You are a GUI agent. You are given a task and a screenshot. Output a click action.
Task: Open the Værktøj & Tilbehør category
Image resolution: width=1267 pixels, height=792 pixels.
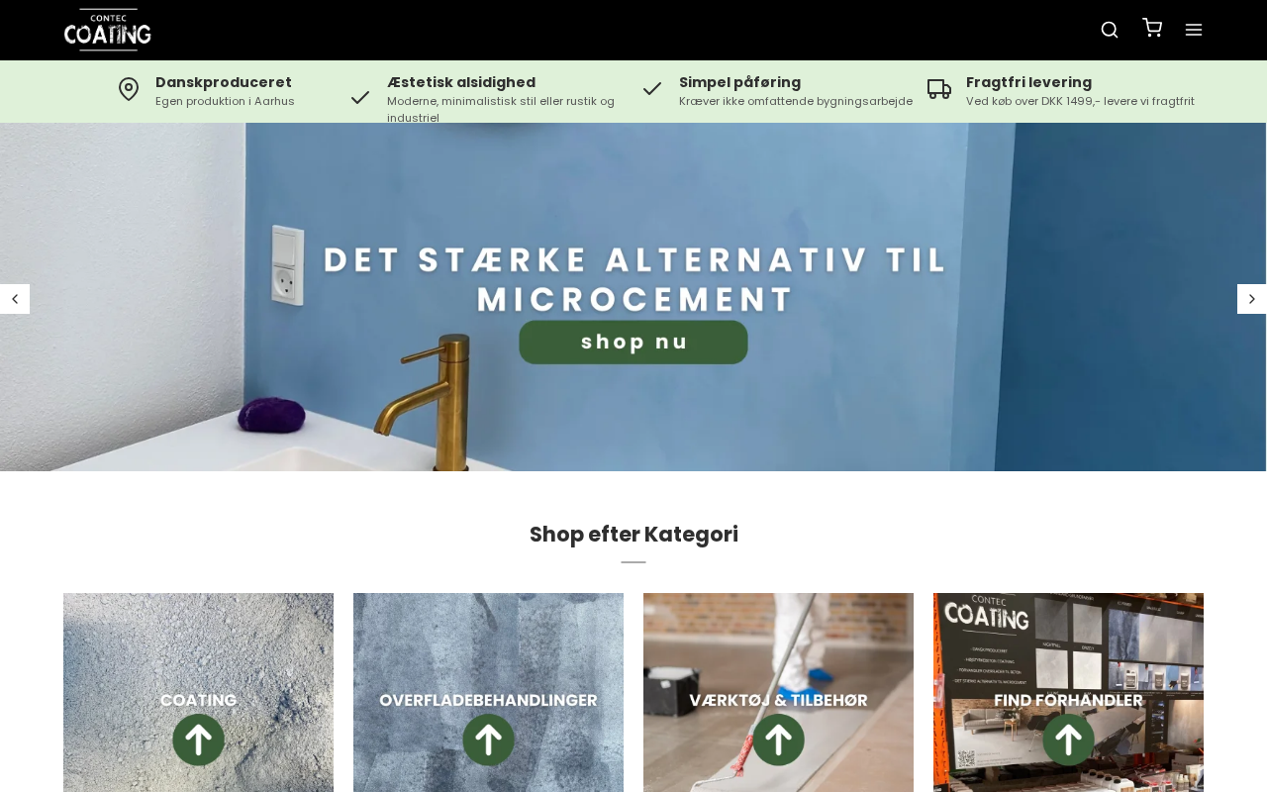(x=779, y=693)
